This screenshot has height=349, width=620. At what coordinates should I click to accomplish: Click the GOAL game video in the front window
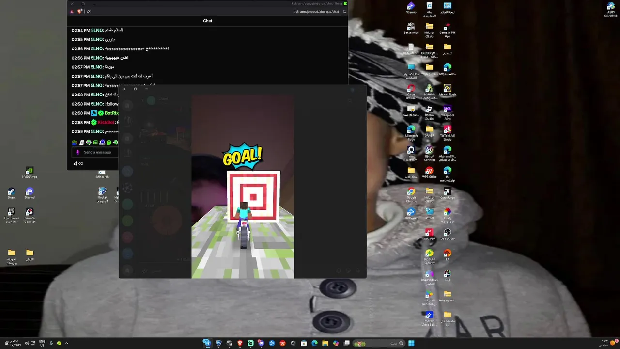point(243,187)
